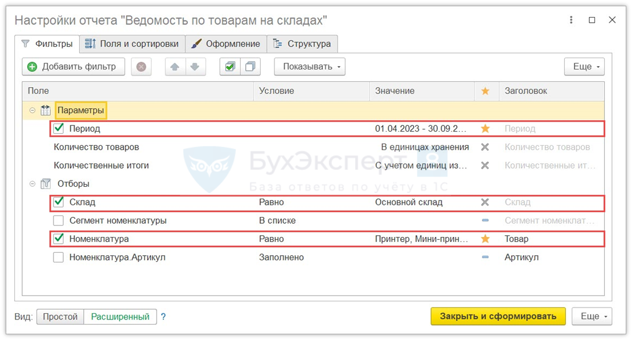The height and width of the screenshot is (340, 632).
Task: Open help with question mark icon
Action: 163,317
